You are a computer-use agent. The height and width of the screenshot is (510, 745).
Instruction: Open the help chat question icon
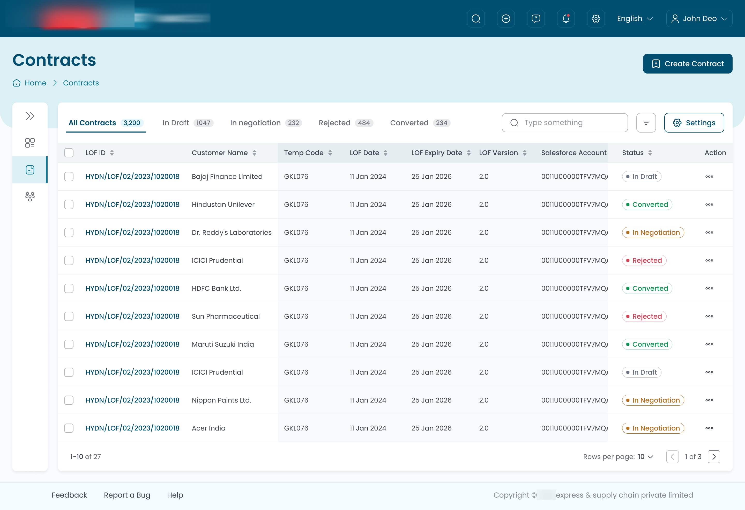click(536, 19)
